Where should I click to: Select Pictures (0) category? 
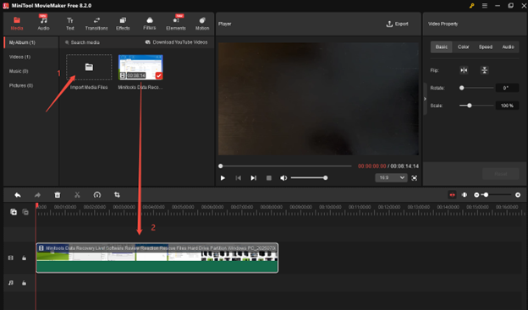(21, 85)
